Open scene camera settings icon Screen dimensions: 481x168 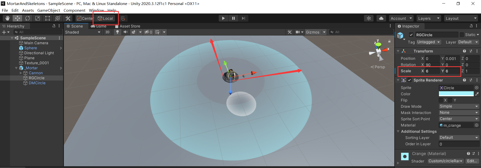[x=298, y=32]
